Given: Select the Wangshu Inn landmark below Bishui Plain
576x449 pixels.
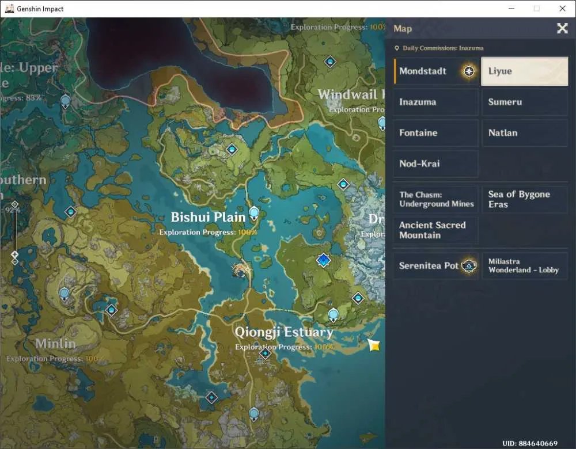Looking at the screenshot, I should point(241,270).
